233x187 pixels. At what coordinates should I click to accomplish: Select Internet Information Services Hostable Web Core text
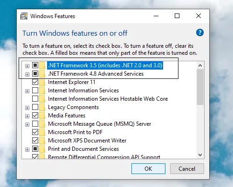point(108,99)
